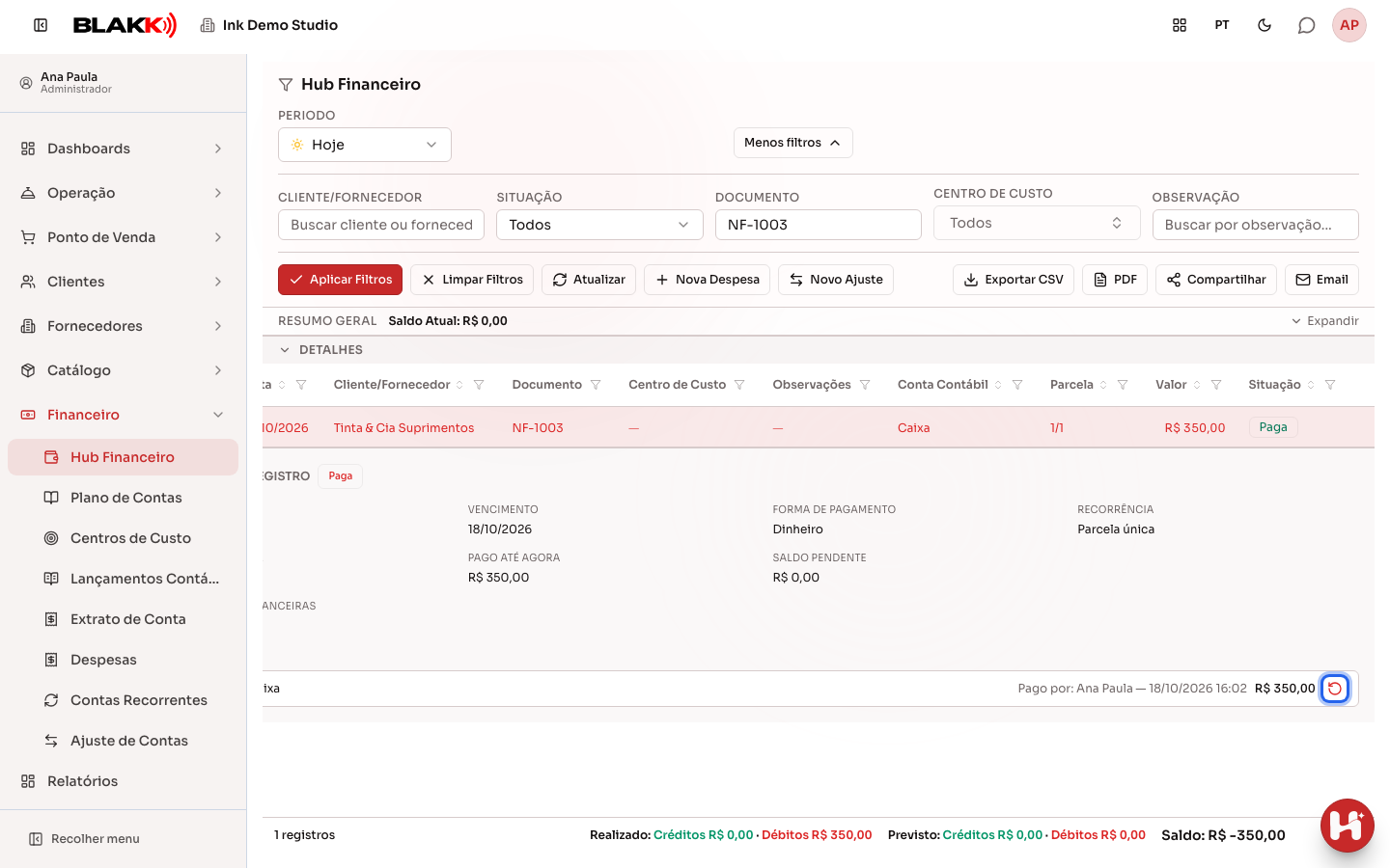Screen dimensions: 1390x868
Task: Open Extrato de Conta page
Action: pyautogui.click(x=123, y=619)
